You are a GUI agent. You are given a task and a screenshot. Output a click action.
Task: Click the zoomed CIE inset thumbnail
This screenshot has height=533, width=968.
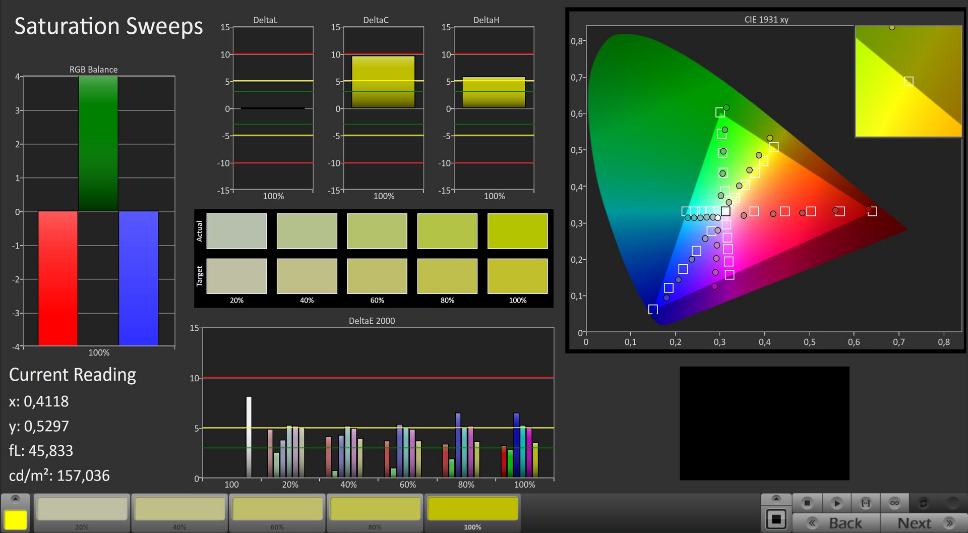(x=909, y=81)
